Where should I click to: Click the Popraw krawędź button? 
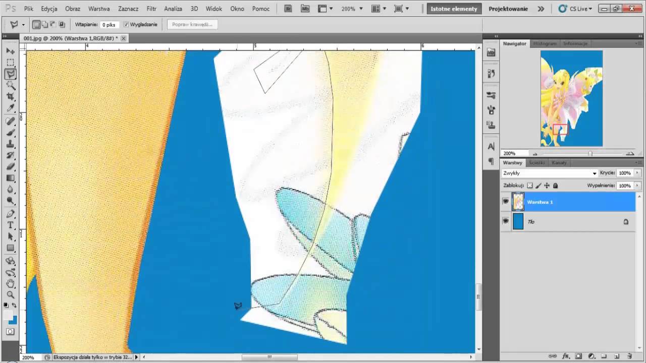pyautogui.click(x=192, y=24)
